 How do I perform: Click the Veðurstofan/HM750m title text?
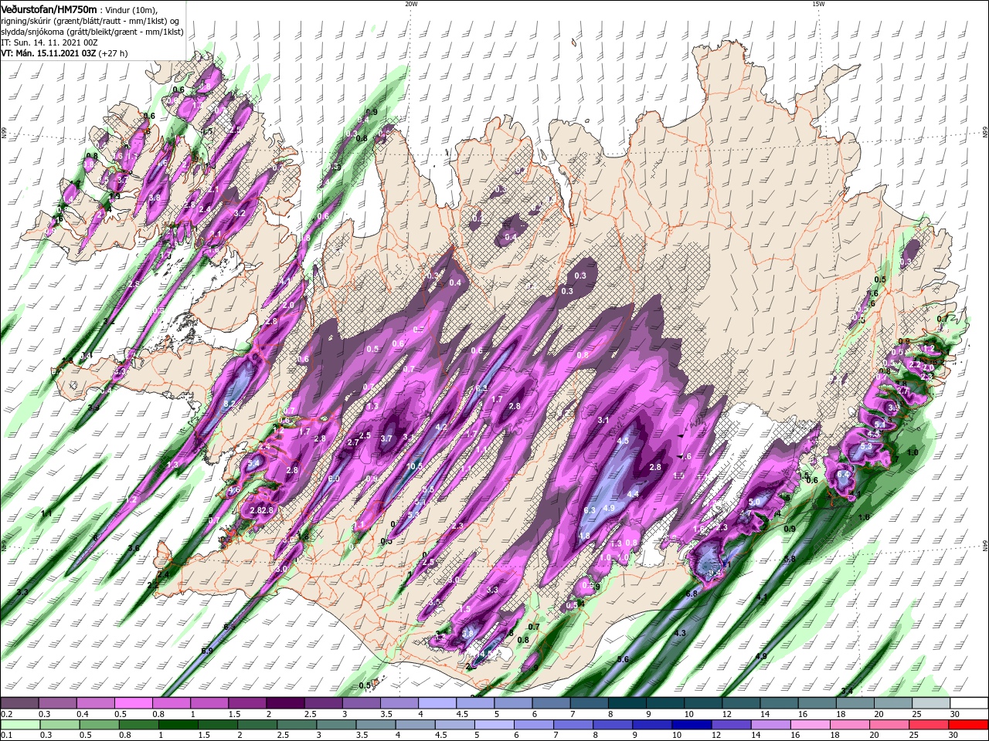tap(49, 8)
